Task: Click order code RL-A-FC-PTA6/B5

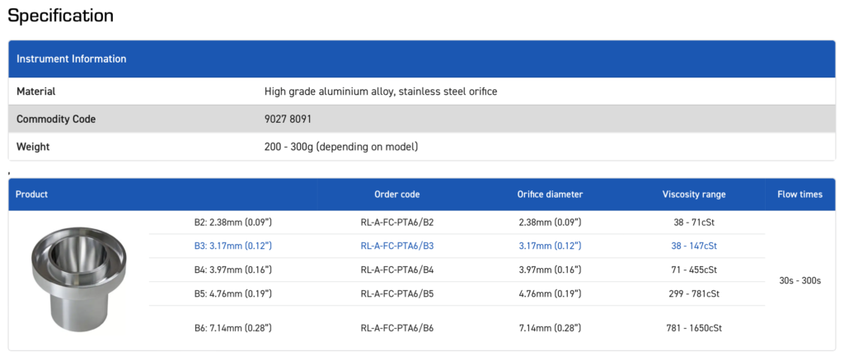Action: point(397,293)
